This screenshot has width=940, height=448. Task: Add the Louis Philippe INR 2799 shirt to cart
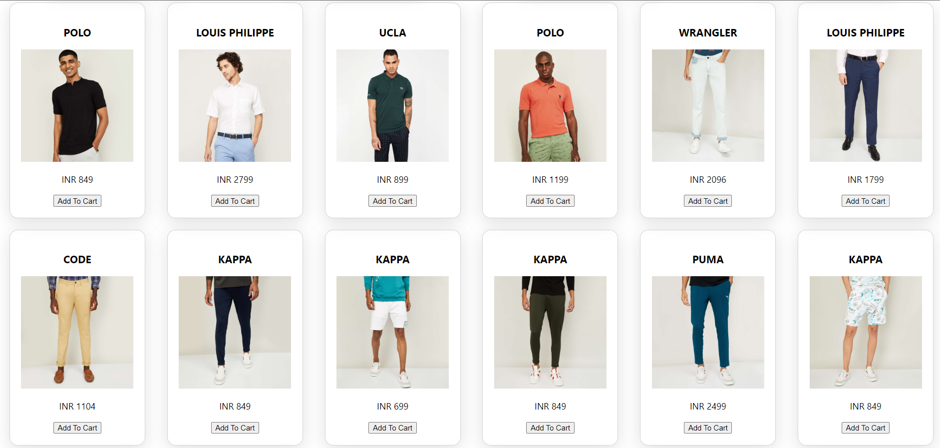coord(235,201)
